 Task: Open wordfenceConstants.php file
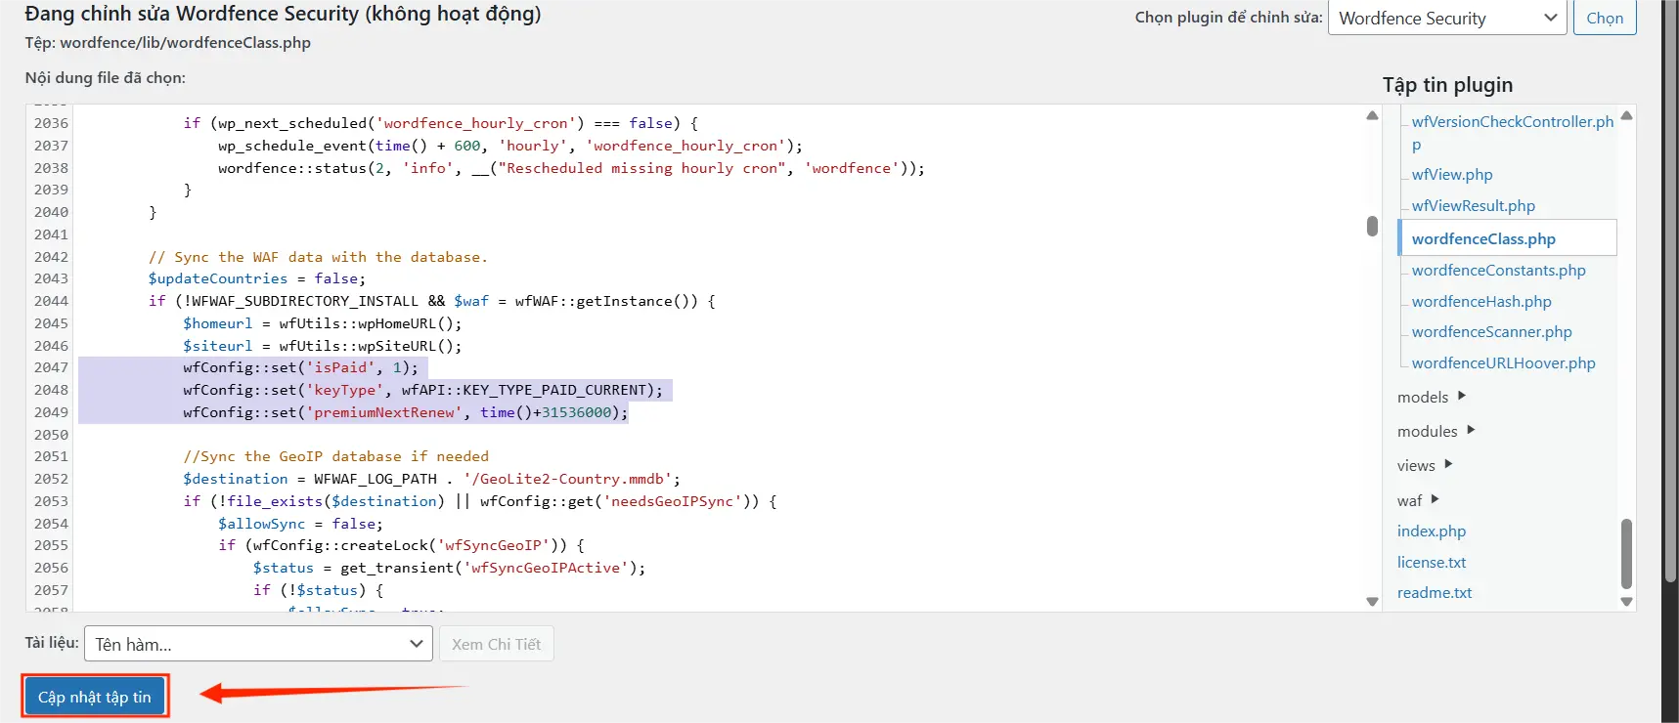coord(1498,270)
